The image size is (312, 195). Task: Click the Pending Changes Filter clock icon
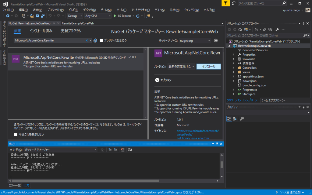click(x=257, y=29)
